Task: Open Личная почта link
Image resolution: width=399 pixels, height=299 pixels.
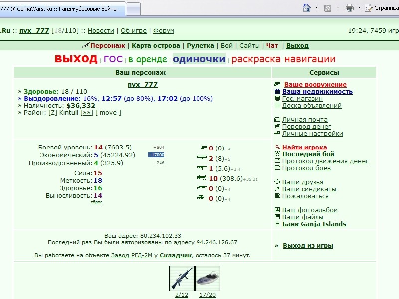Action: [x=305, y=119]
